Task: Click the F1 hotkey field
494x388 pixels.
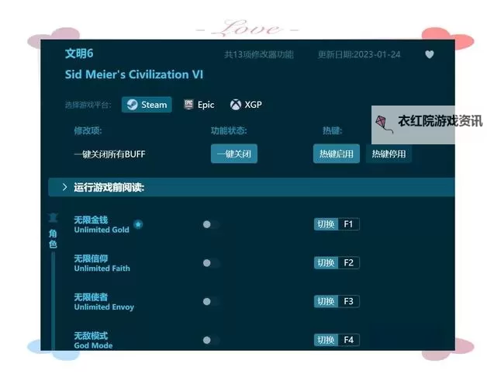Action: click(x=348, y=224)
